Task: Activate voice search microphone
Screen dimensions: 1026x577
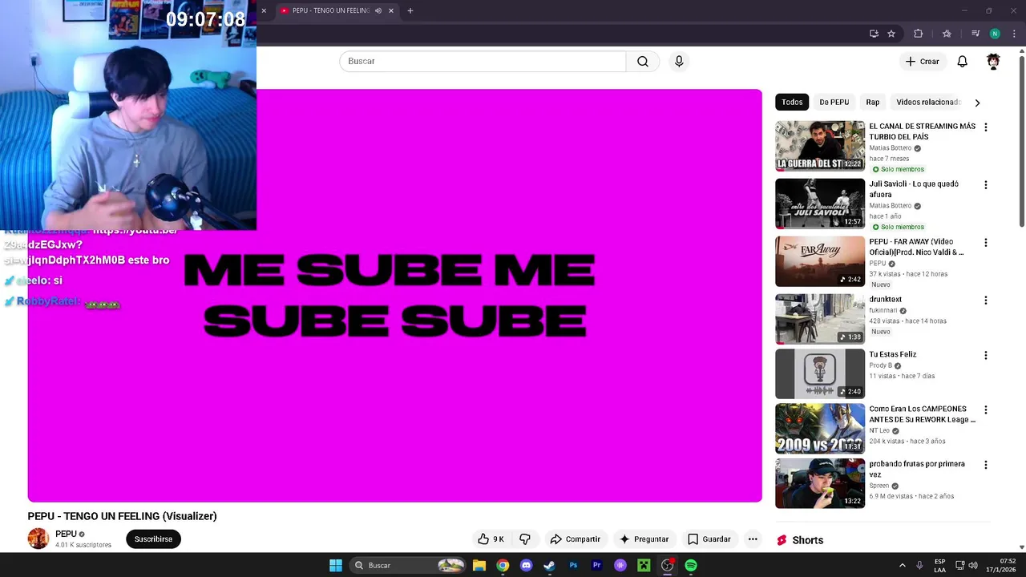Action: tap(679, 61)
